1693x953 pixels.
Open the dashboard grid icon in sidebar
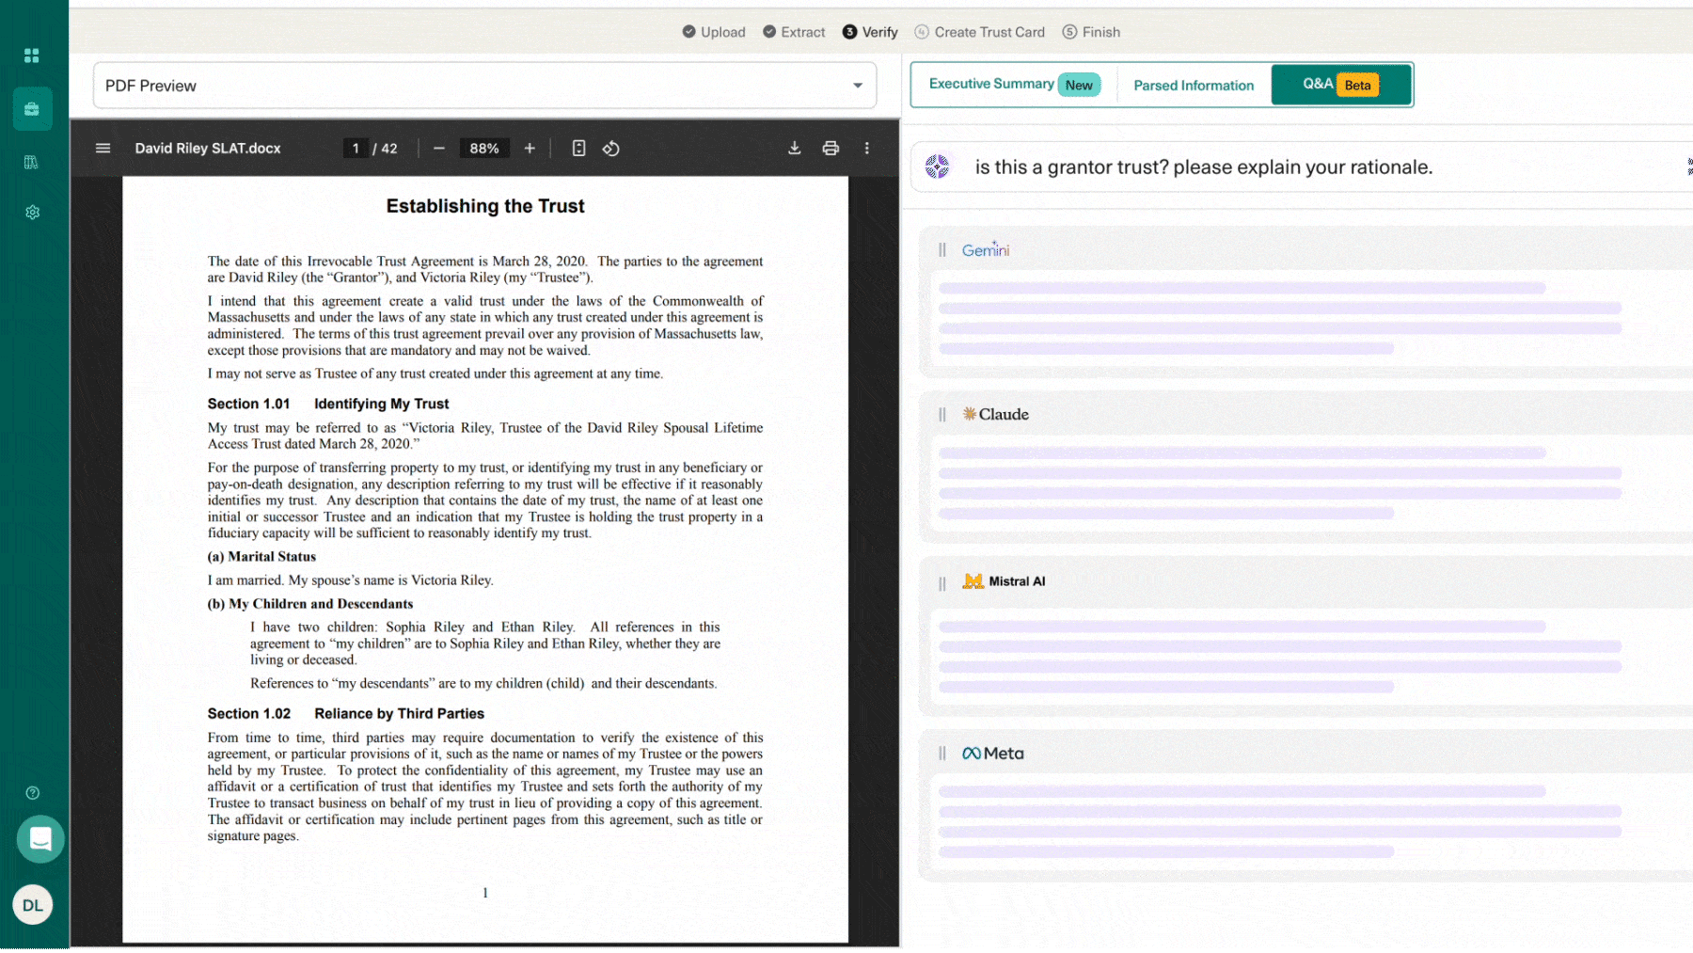click(x=32, y=56)
